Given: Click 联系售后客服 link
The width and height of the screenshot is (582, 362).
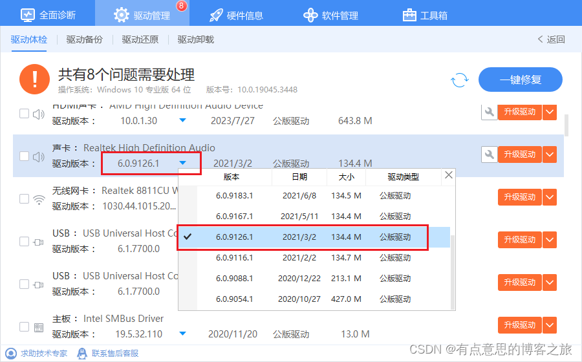Looking at the screenshot, I should click(115, 354).
